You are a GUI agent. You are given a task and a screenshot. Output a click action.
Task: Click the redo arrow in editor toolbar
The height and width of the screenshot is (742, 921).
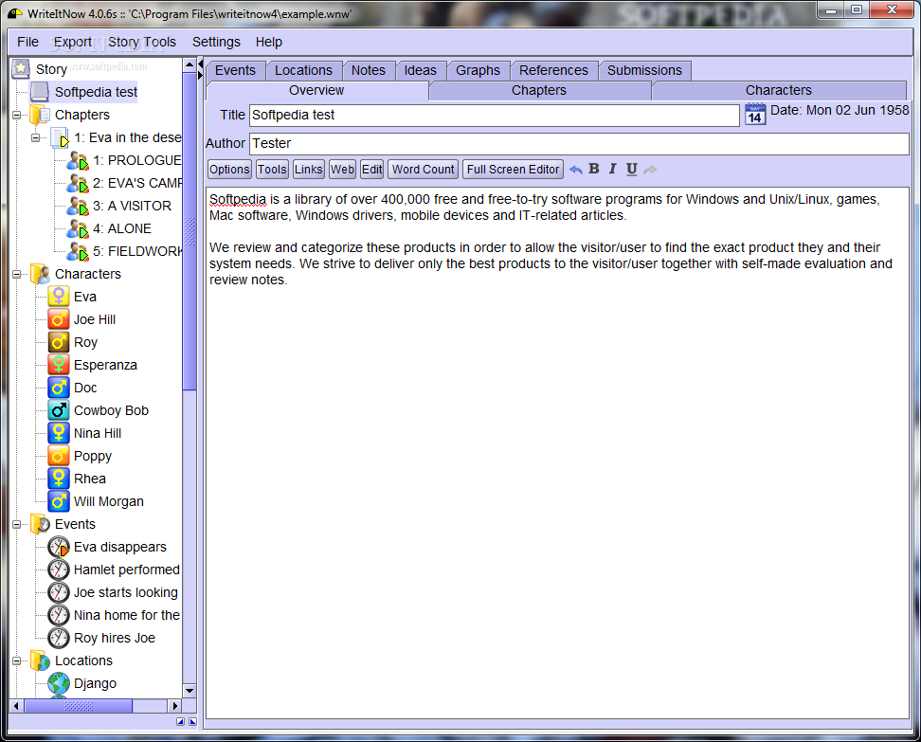[x=650, y=170]
